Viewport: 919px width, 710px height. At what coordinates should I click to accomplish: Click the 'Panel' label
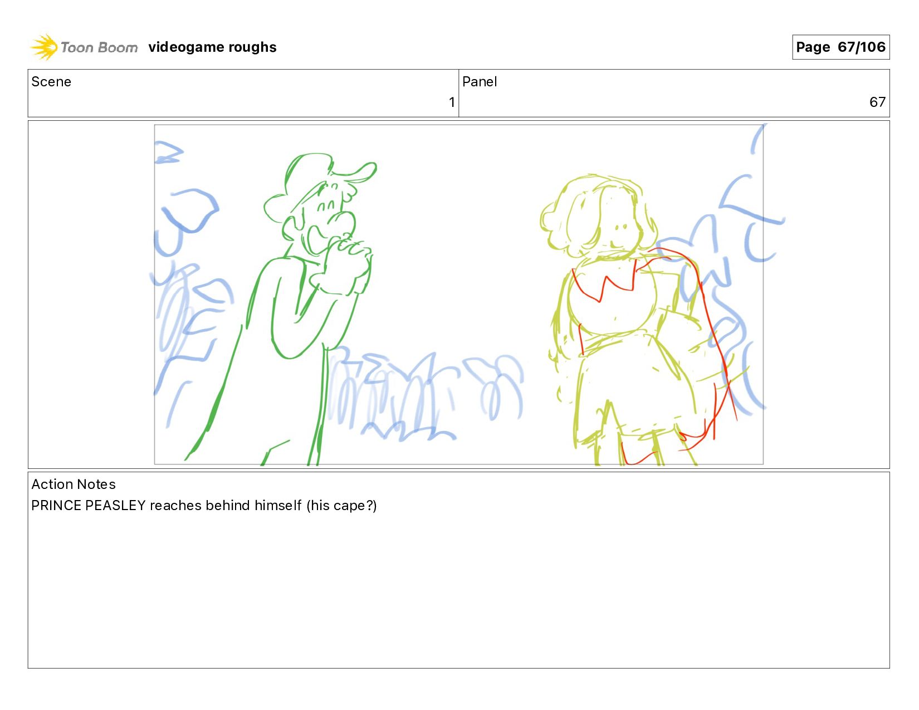[x=480, y=82]
